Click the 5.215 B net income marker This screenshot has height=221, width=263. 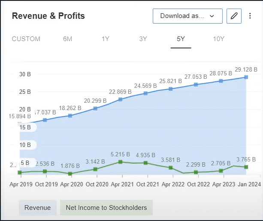[x=121, y=162]
